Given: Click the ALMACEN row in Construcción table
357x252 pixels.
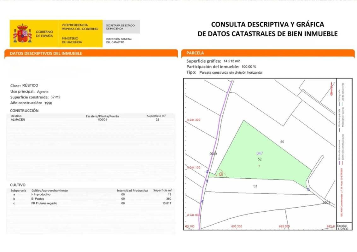Looking at the screenshot, I should [91, 120].
